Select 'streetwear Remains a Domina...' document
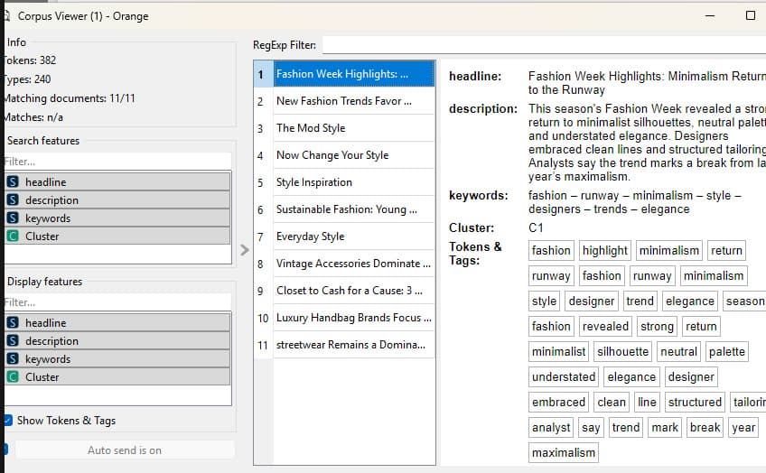Viewport: 766px width, 473px height. pos(353,345)
